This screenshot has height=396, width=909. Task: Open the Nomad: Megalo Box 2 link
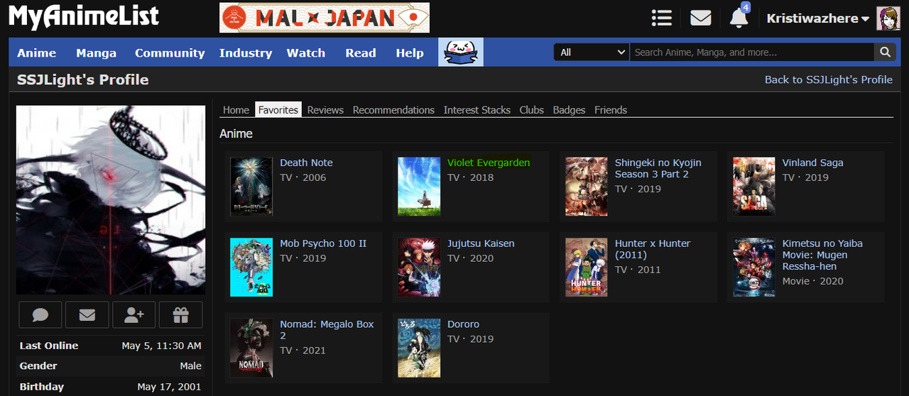pyautogui.click(x=327, y=330)
